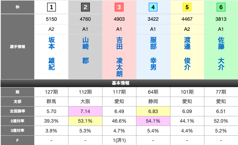
Task: Click the 1(済1) F count cell
Action: pyautogui.click(x=119, y=140)
